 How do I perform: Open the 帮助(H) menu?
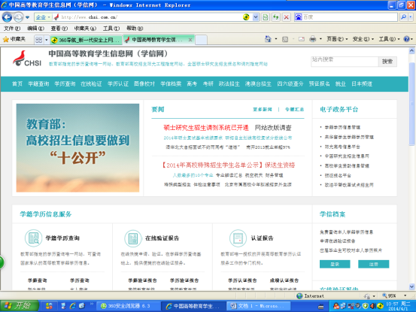(x=135, y=28)
